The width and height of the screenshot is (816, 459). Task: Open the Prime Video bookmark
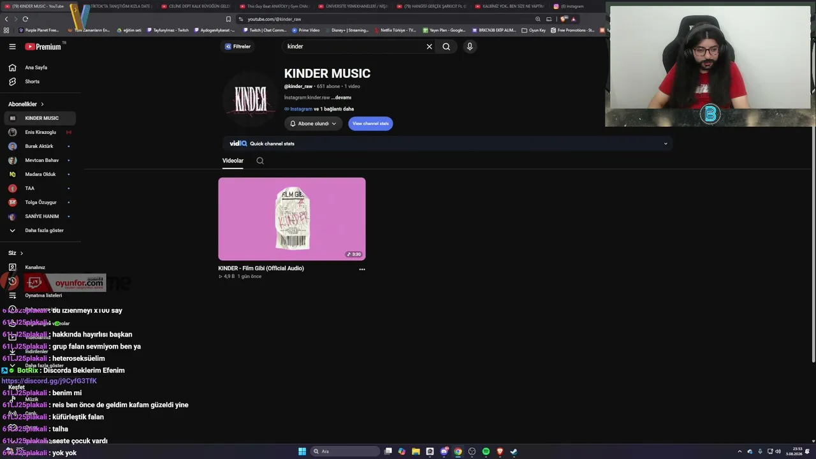[306, 30]
